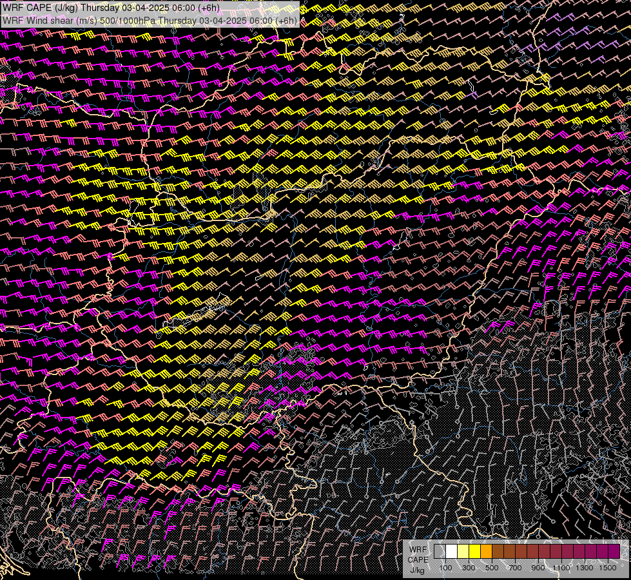Viewport: 631px width, 580px height.
Task: Click the pale yellow legend swatch
Action: [463, 551]
